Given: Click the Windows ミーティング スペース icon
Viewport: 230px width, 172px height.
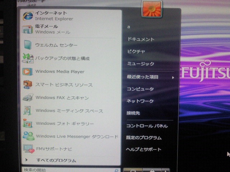Looking at the screenshot, I should 27,110.
